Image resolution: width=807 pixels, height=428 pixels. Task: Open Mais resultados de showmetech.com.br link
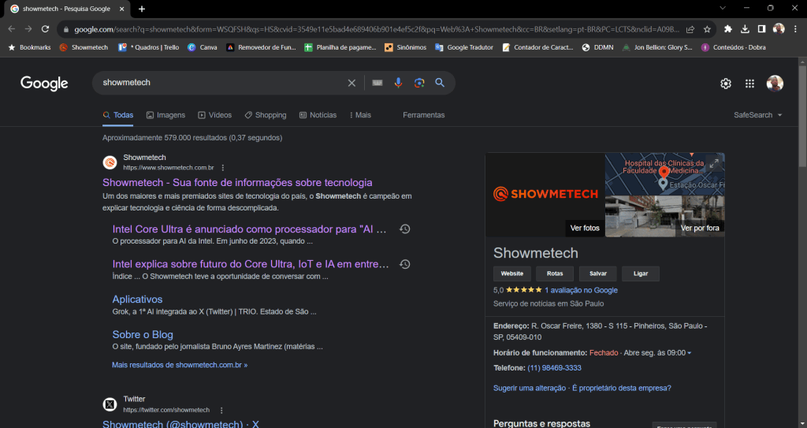click(180, 365)
